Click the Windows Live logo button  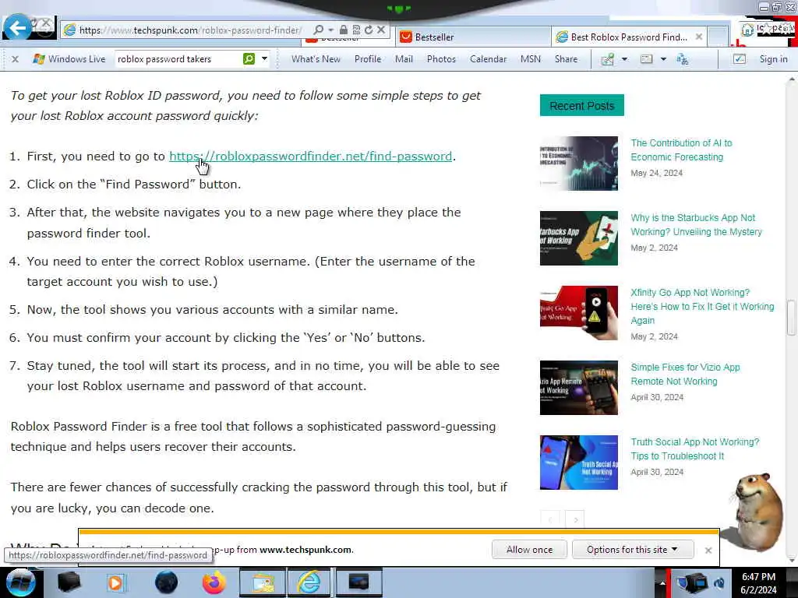point(69,59)
